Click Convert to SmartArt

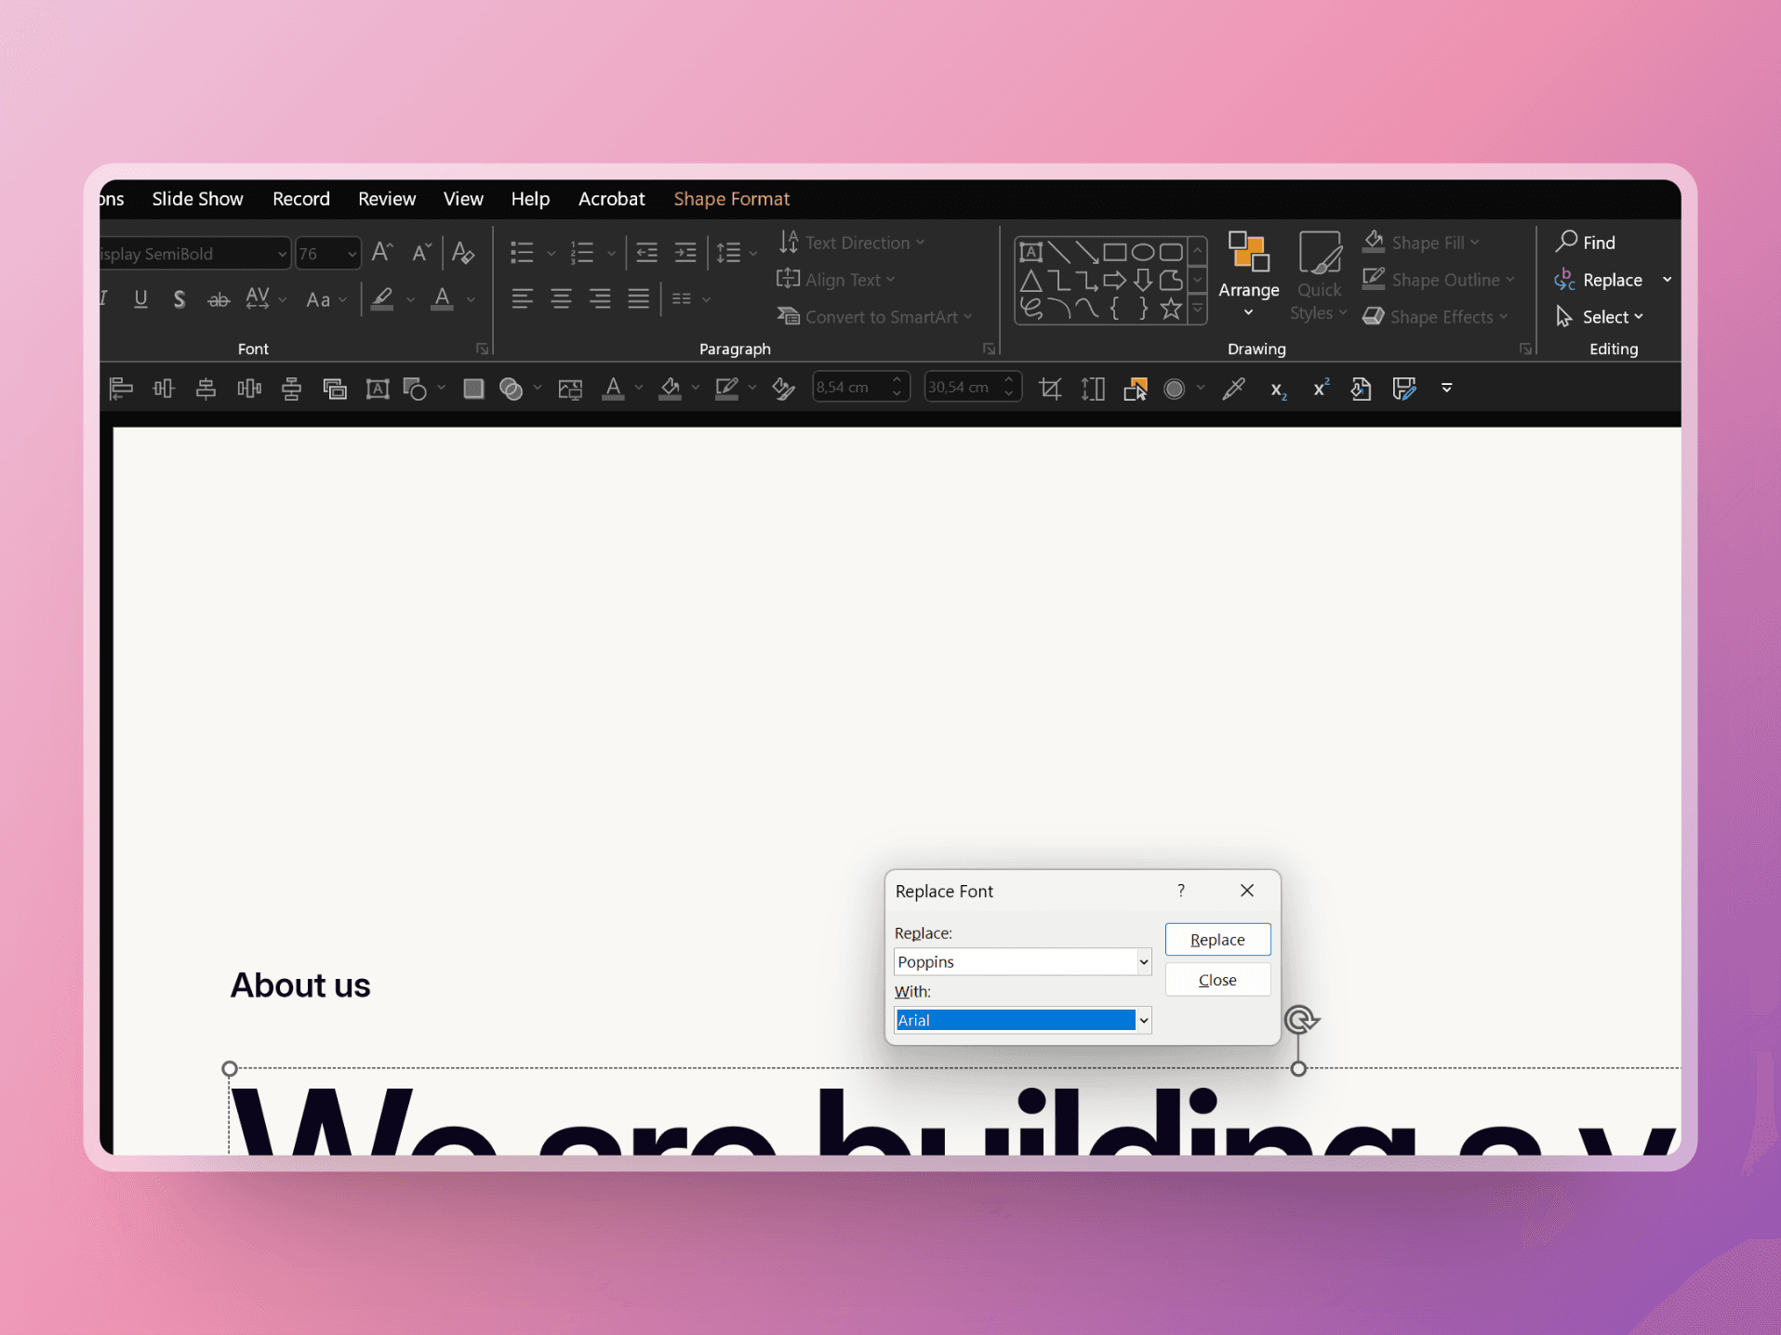(874, 317)
